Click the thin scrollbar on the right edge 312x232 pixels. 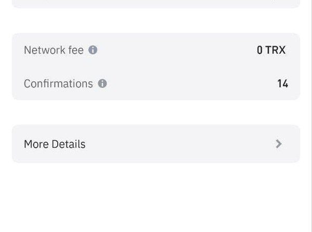(310, 116)
